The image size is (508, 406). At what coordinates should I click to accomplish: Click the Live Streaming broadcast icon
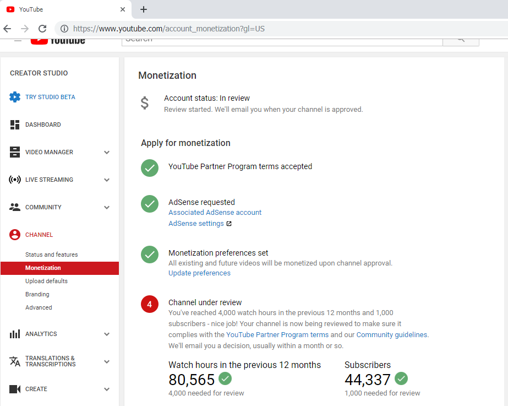click(x=14, y=180)
